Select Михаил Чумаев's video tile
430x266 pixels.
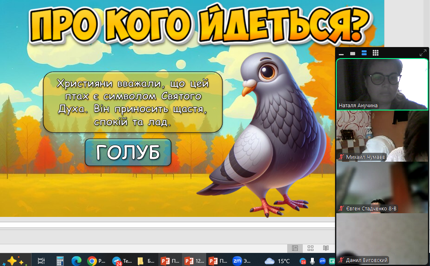(382, 136)
